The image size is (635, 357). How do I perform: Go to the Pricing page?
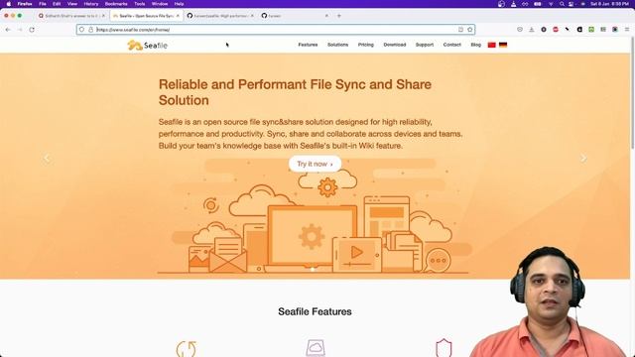click(366, 45)
